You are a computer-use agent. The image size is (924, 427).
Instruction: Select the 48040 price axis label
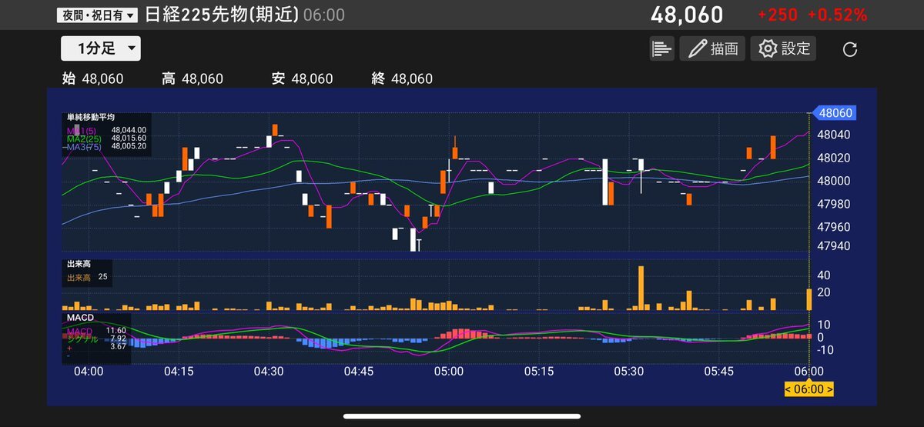[x=833, y=135]
